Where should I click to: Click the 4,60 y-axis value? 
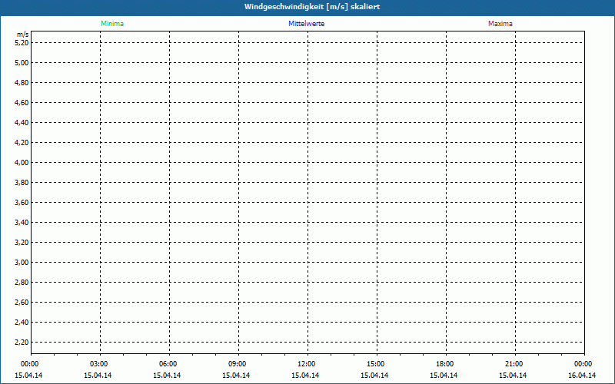click(x=22, y=103)
